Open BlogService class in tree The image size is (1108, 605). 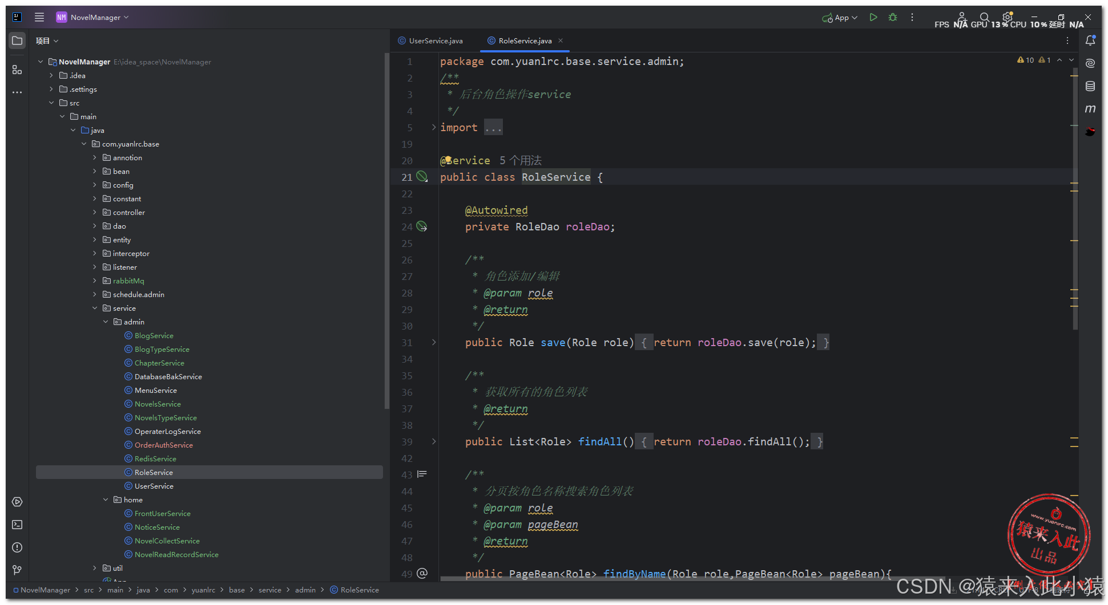coord(154,335)
